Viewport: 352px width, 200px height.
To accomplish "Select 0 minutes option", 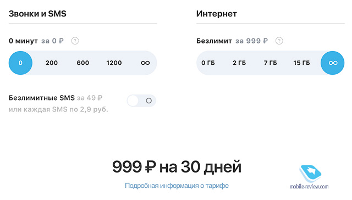I will [x=20, y=63].
